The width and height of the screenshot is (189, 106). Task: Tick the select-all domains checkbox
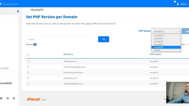point(28,55)
